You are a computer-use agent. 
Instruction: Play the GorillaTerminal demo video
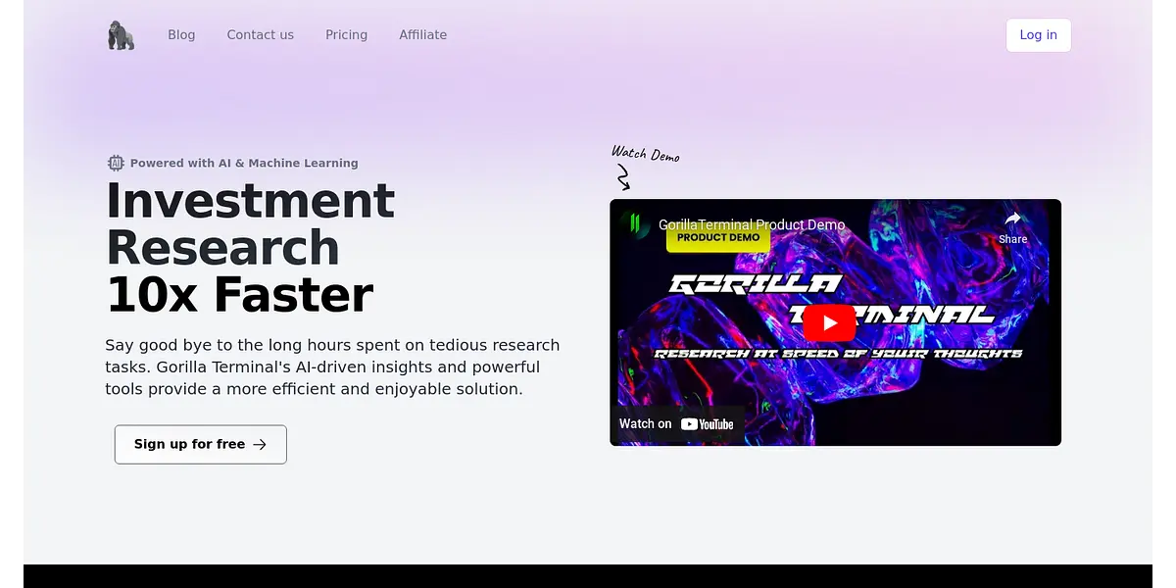tap(829, 322)
